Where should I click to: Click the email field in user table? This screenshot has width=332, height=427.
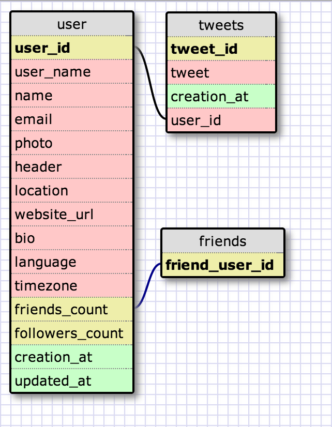pyautogui.click(x=72, y=119)
